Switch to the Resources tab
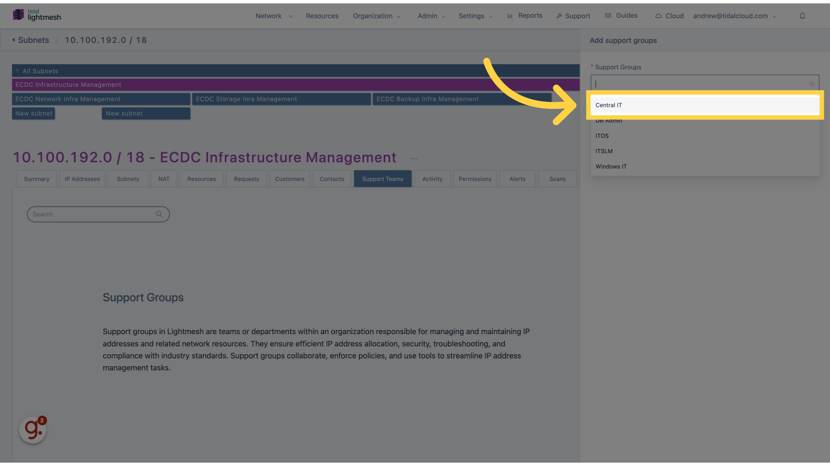The image size is (830, 466). pos(201,179)
